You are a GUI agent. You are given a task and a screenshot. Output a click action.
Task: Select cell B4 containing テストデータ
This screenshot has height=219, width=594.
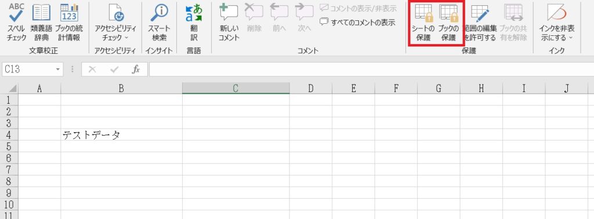click(121, 134)
